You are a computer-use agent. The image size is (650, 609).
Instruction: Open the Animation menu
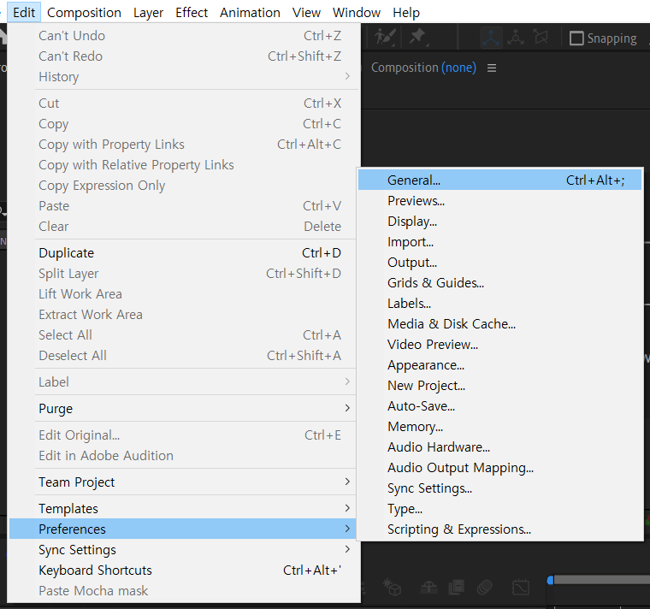250,13
